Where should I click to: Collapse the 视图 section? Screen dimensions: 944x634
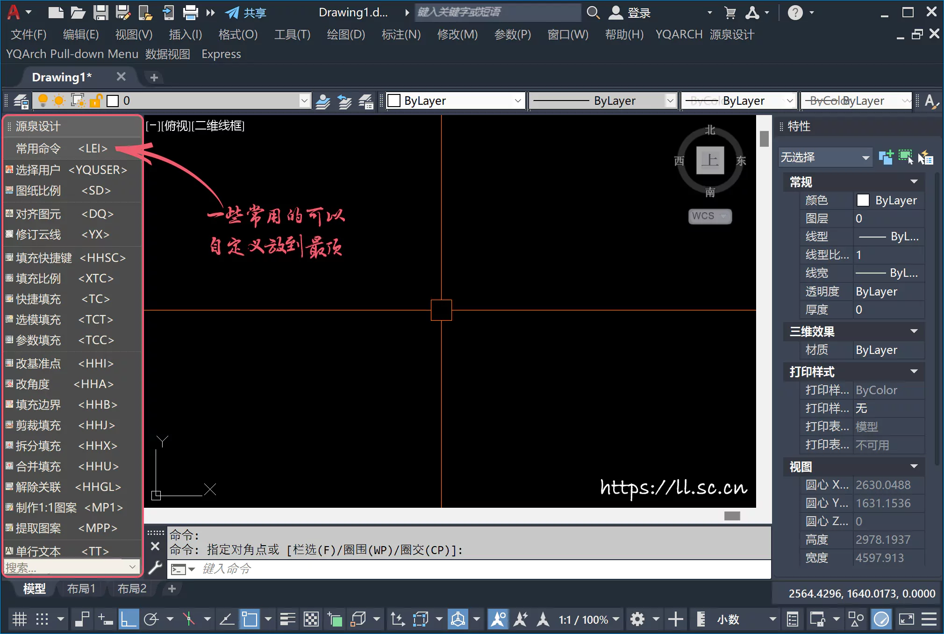click(x=914, y=467)
